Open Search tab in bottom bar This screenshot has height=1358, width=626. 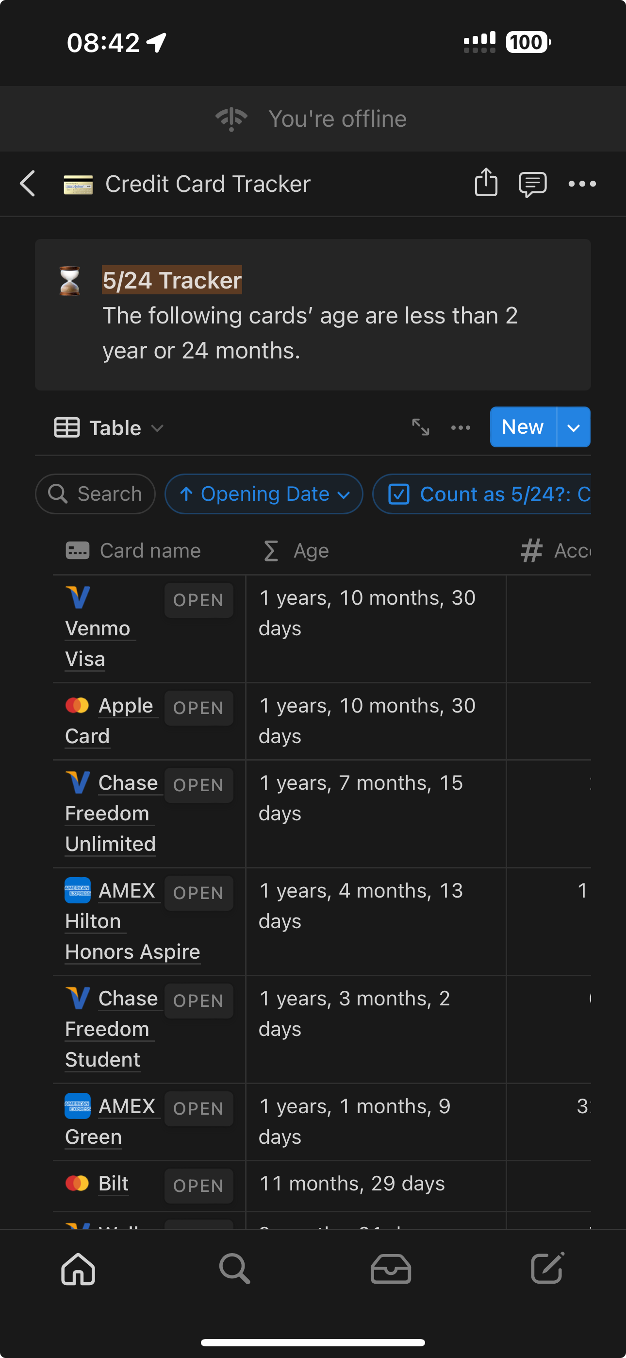(x=234, y=1270)
